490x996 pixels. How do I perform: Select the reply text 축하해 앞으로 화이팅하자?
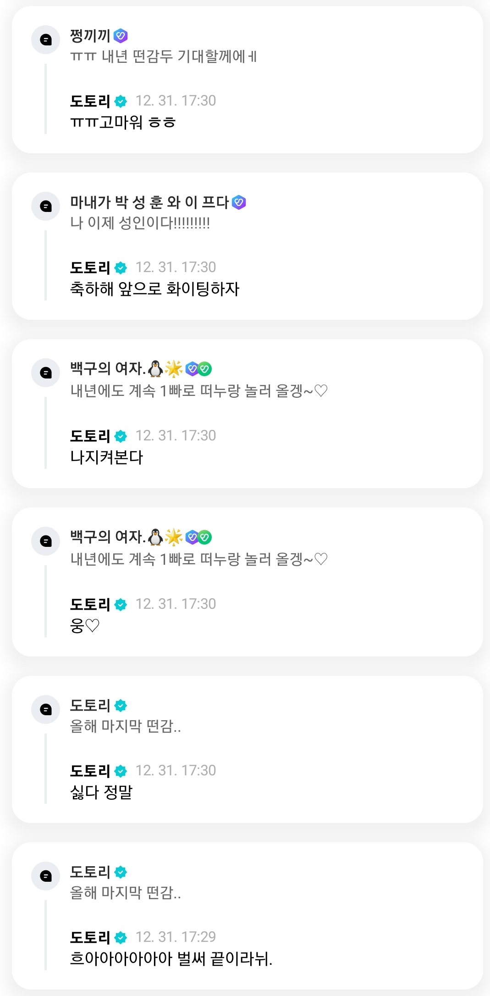coord(154,289)
